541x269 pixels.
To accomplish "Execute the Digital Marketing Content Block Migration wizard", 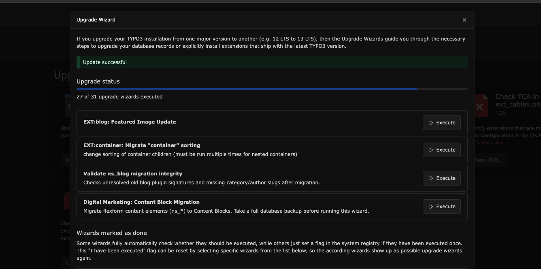I will 442,207.
